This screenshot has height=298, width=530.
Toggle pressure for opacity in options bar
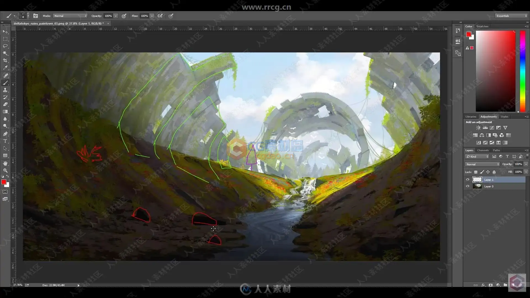(x=124, y=16)
